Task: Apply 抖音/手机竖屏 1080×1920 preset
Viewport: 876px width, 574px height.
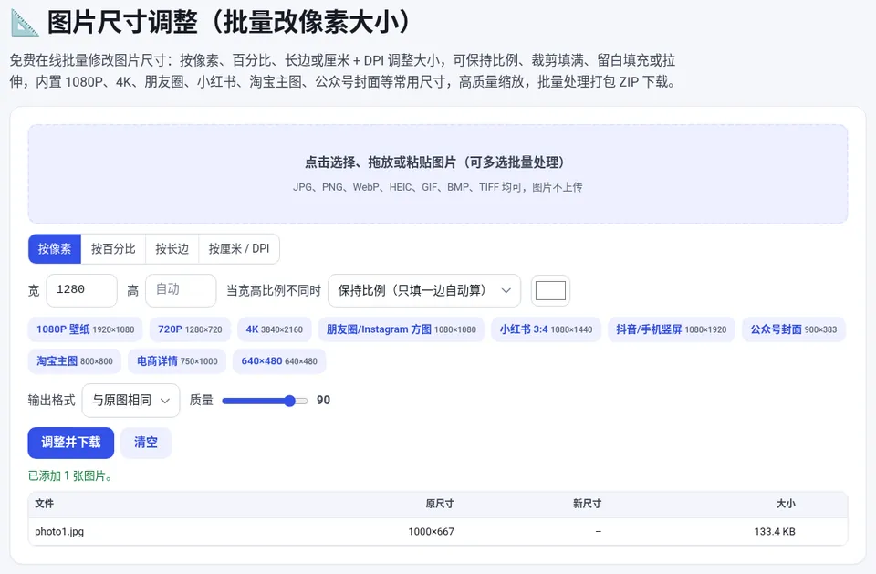Action: point(671,329)
